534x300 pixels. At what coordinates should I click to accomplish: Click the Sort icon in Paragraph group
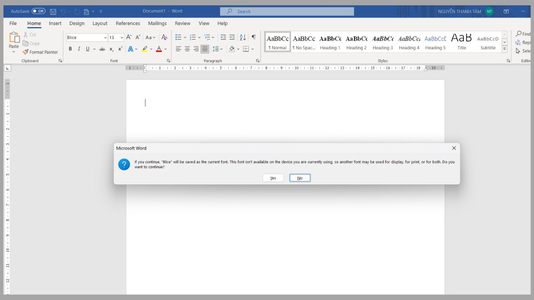point(243,37)
